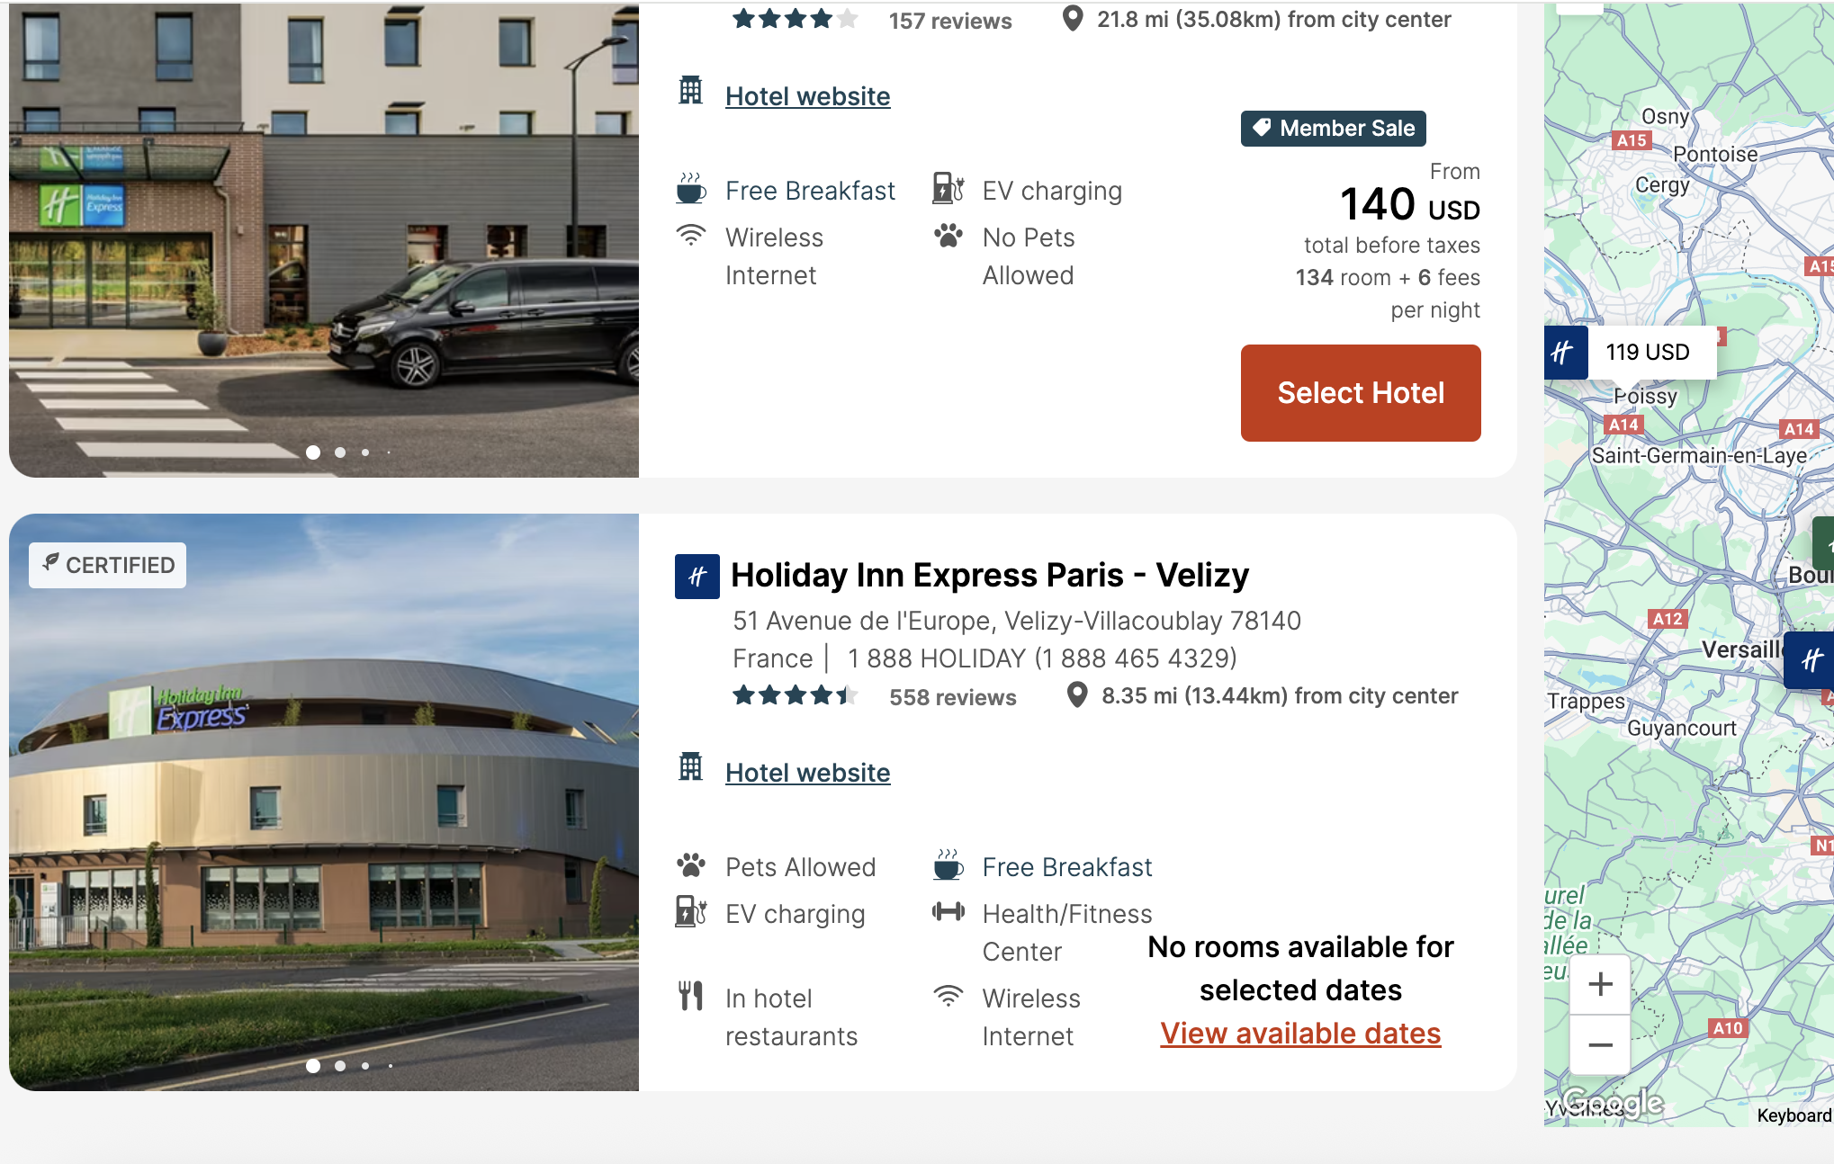This screenshot has width=1834, height=1164.
Task: Click the No Pets Allowed paw icon
Action: click(x=948, y=235)
